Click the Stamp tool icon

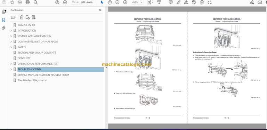(x=194, y=2)
